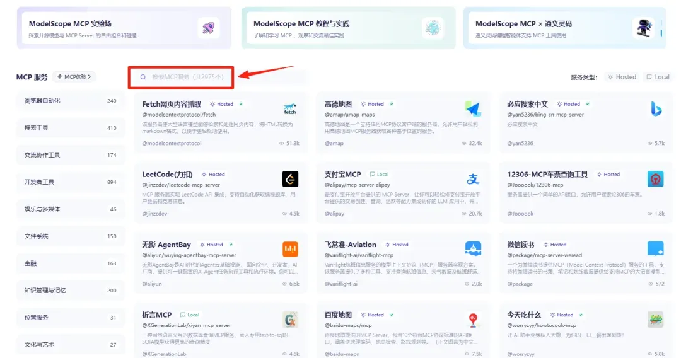The height and width of the screenshot is (358, 681).
Task: Select the 开发者工具 category
Action: click(71, 182)
